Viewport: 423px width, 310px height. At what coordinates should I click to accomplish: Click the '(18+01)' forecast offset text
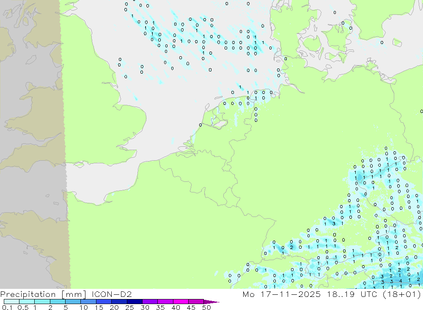click(x=402, y=294)
